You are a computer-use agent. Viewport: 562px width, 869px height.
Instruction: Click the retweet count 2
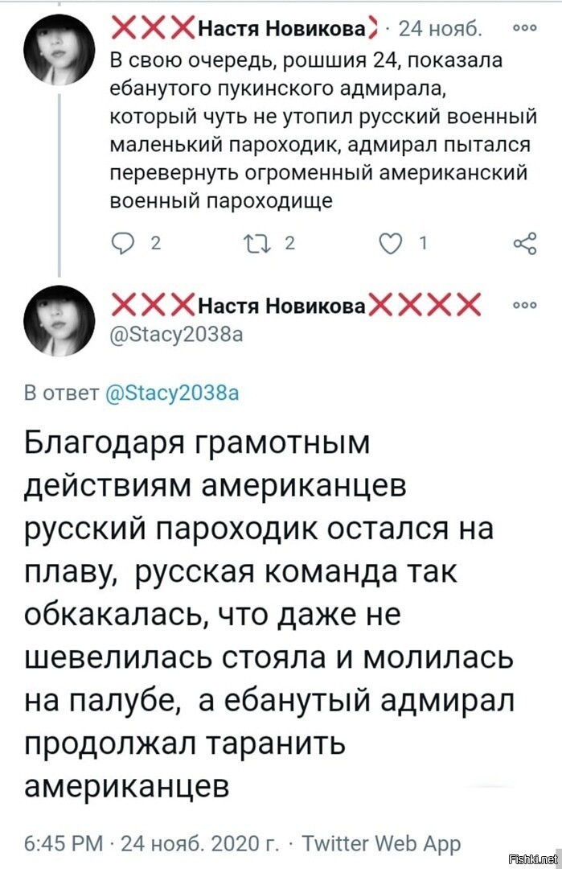coord(289,243)
